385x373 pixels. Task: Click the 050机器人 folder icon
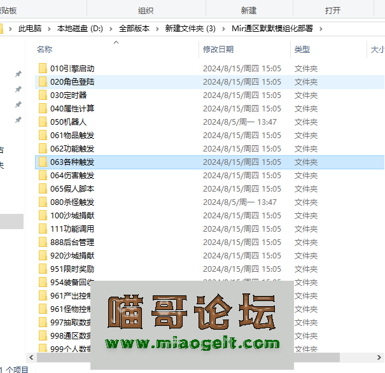[x=43, y=122]
